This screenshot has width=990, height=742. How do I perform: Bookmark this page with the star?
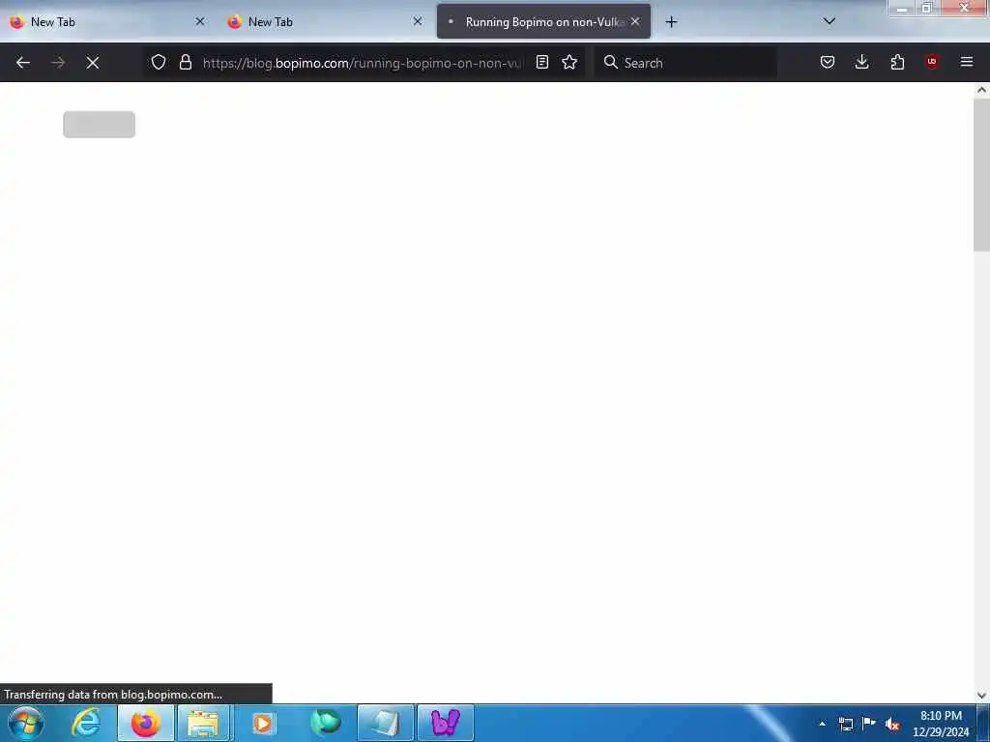[x=569, y=63]
